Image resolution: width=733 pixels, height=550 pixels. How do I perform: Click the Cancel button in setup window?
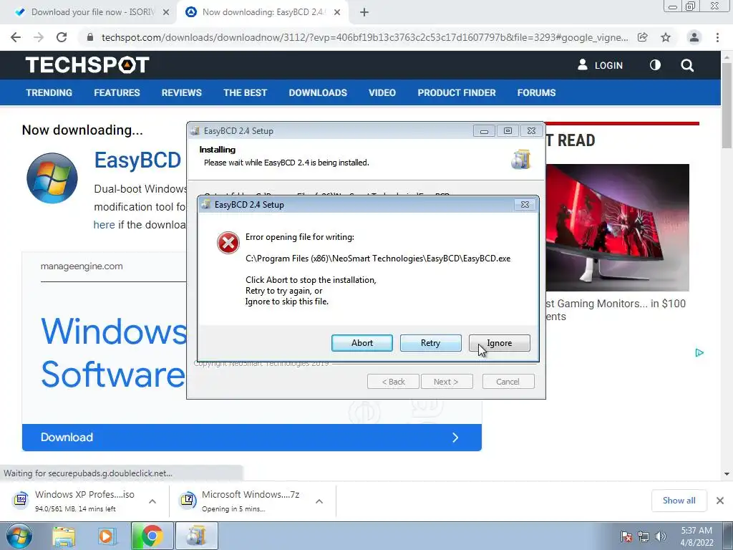click(508, 382)
